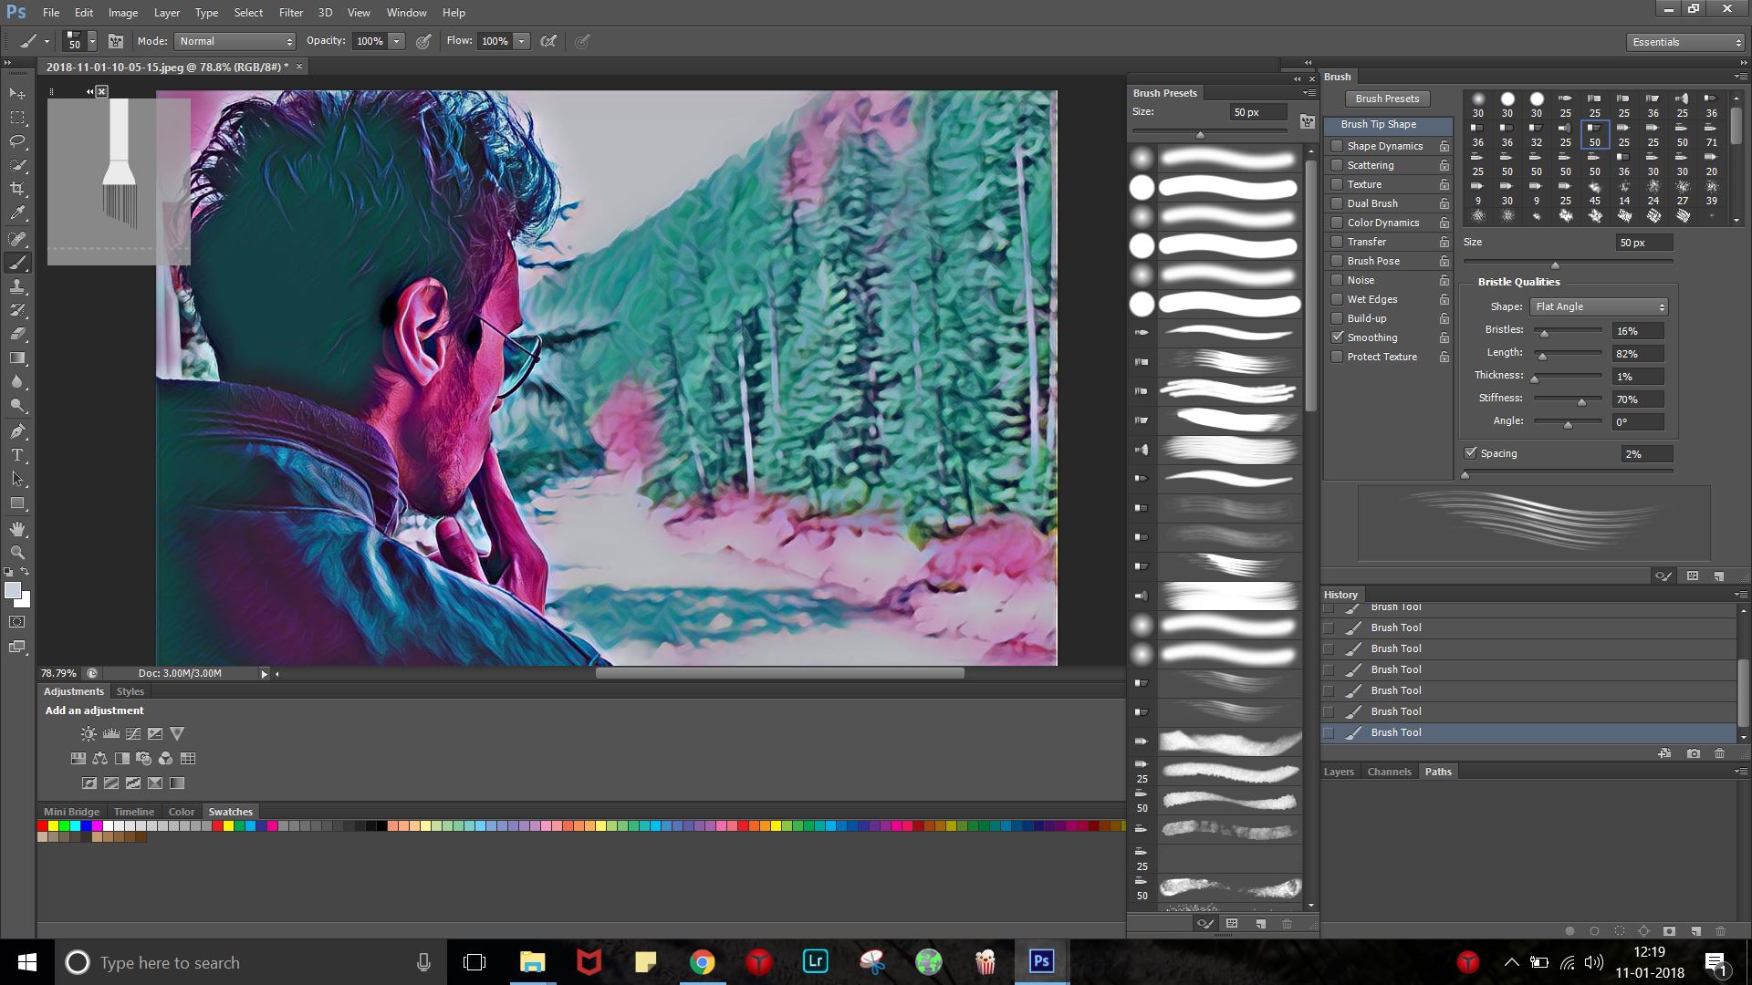
Task: Expand the status bar info arrow
Action: pyautogui.click(x=264, y=674)
